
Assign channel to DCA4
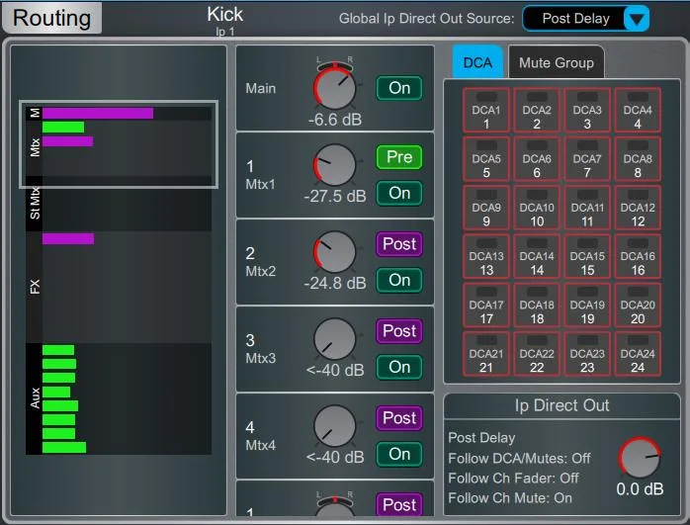click(x=638, y=110)
